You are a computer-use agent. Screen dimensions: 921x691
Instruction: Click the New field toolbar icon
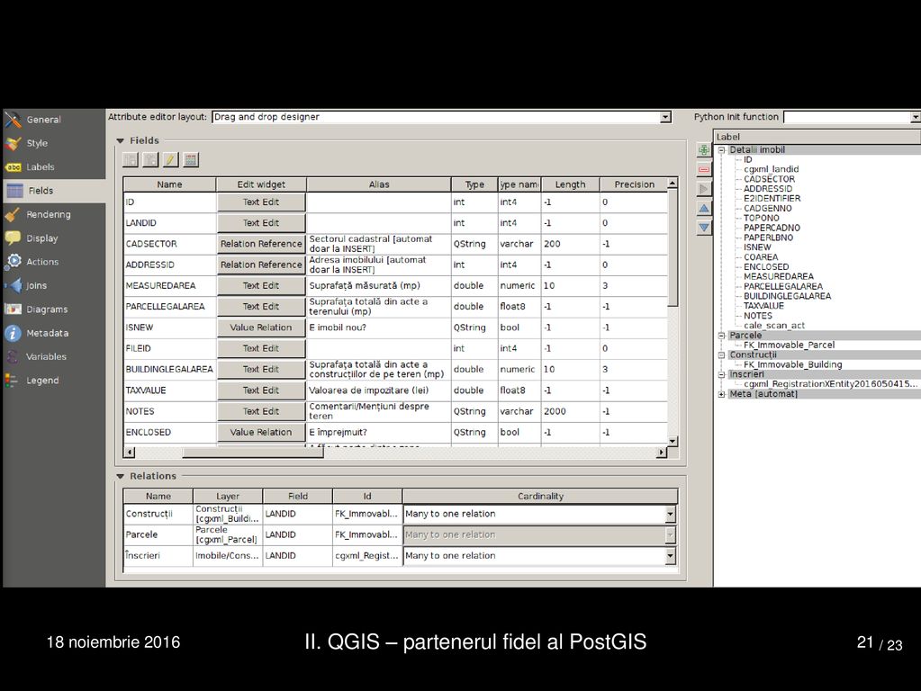(131, 159)
